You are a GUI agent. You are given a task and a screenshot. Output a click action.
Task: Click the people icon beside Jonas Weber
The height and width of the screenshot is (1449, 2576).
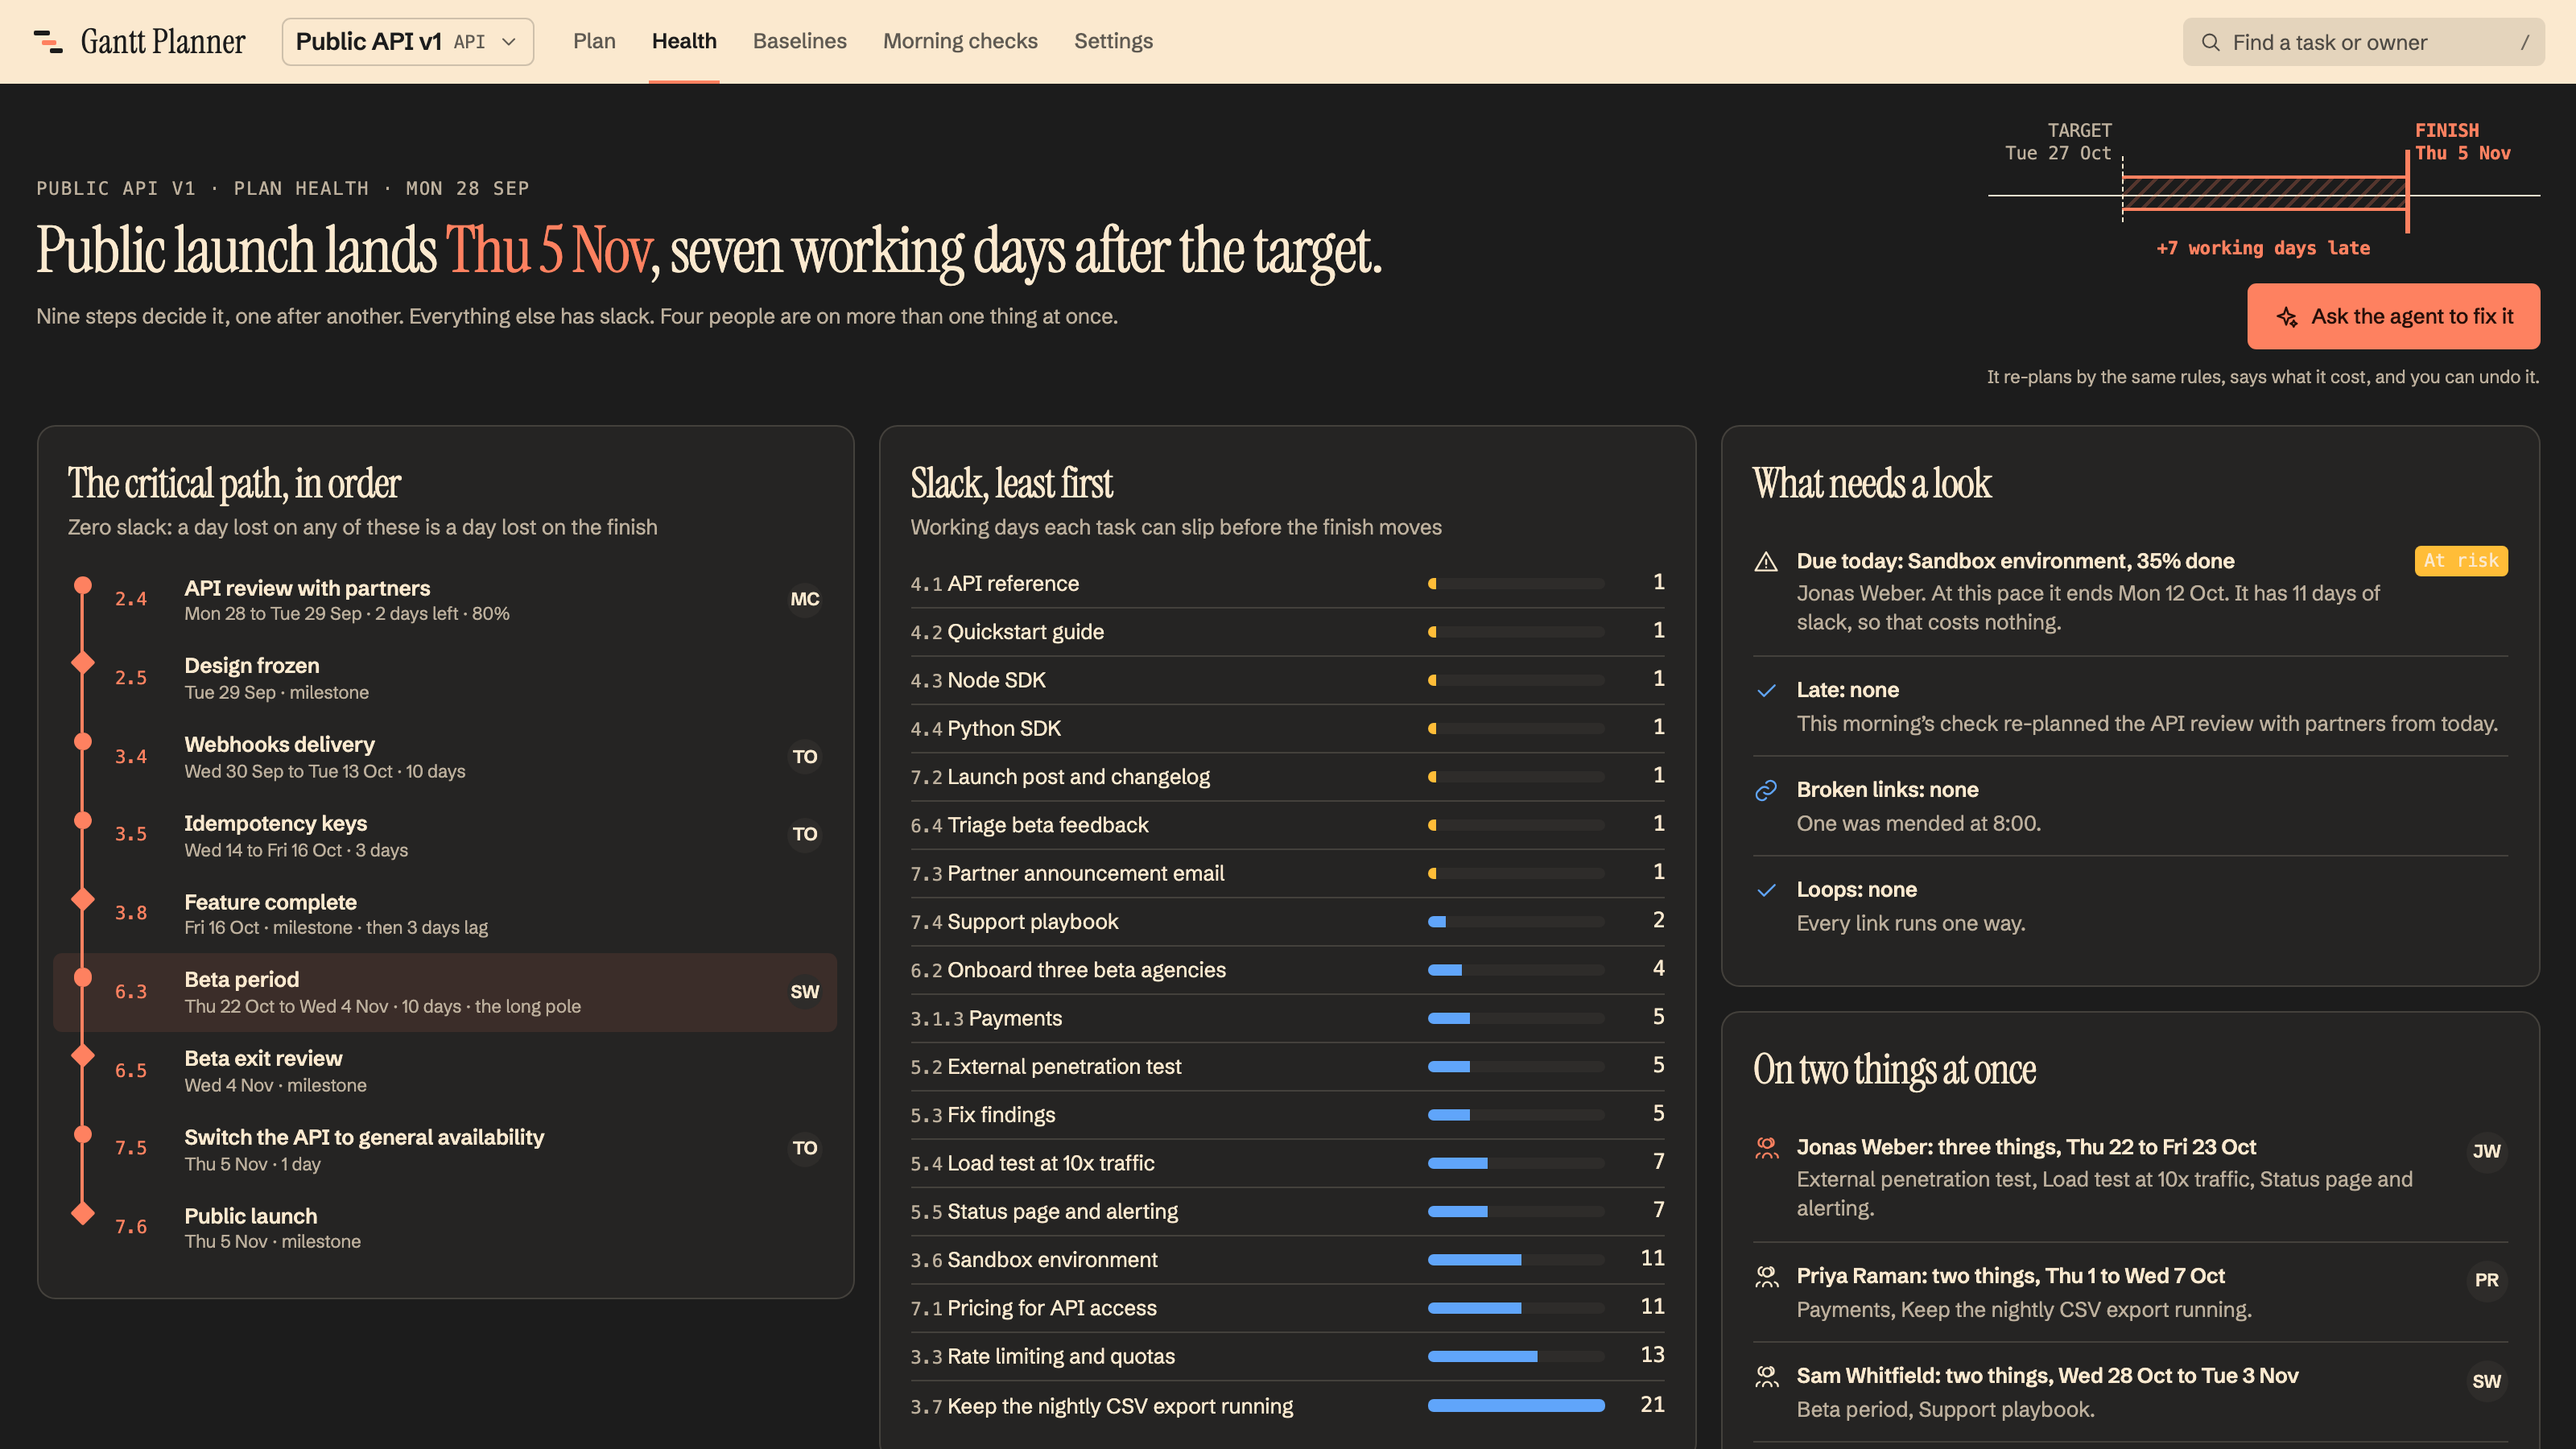coord(1766,1147)
